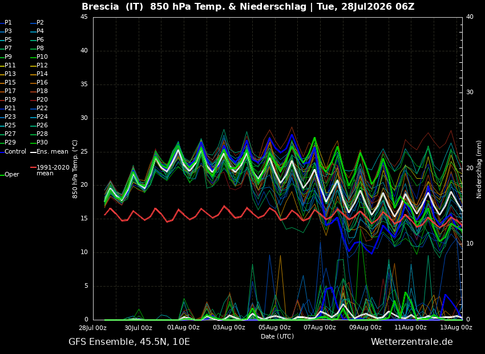Select the "09Aug 00z" date tick label
Image resolution: width=485 pixels, height=354 pixels.
365,327
